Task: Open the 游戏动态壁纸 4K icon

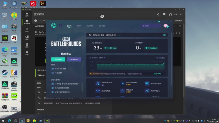Action: 147,83
